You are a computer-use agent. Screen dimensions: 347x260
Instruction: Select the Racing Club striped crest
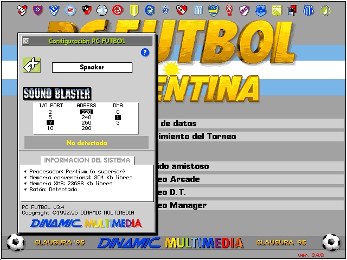coord(198,10)
